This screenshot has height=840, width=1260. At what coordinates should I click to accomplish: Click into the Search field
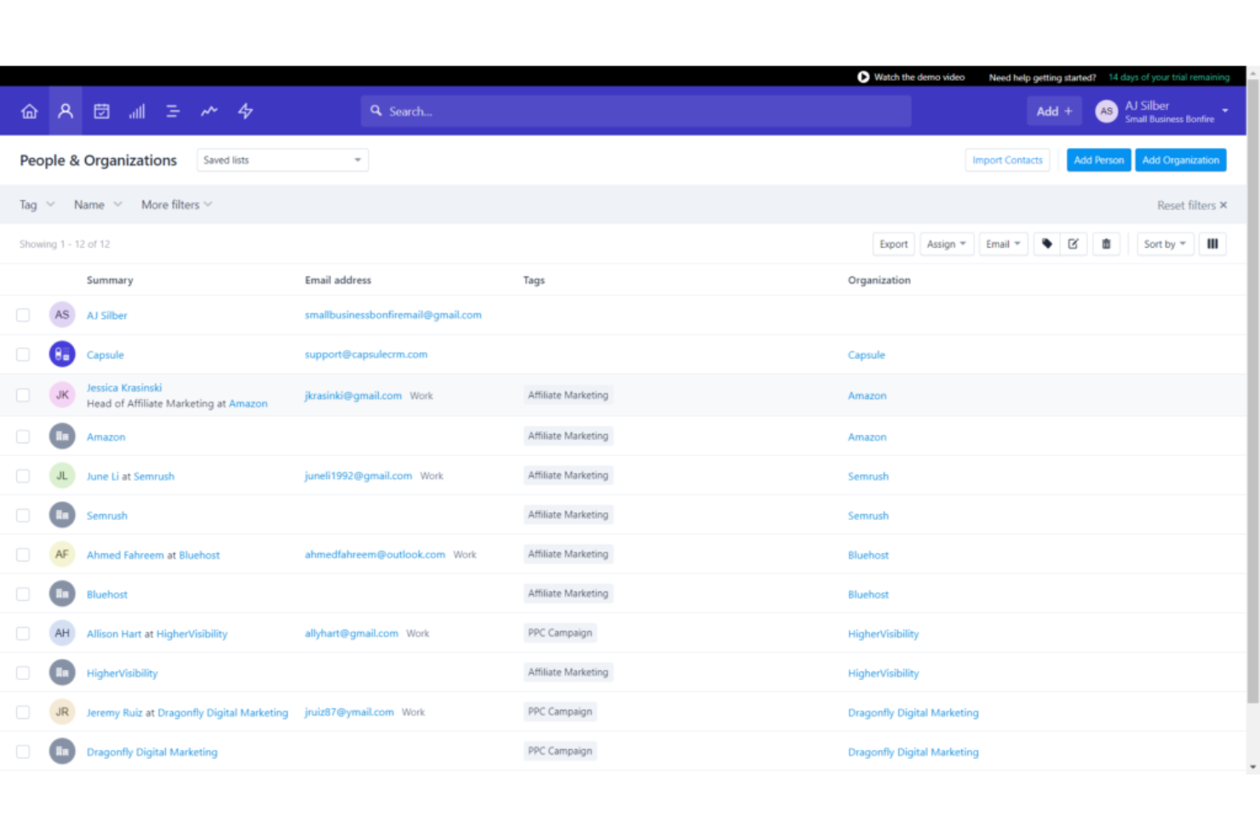pyautogui.click(x=639, y=111)
